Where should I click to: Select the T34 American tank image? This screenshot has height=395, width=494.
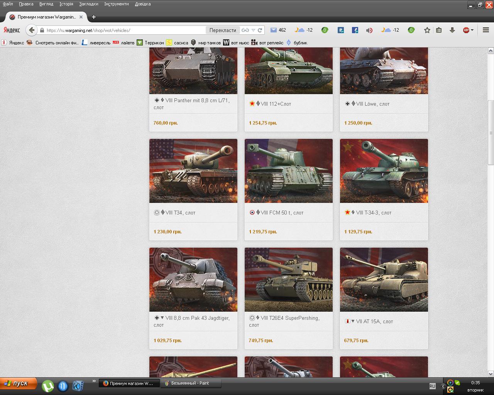(193, 171)
